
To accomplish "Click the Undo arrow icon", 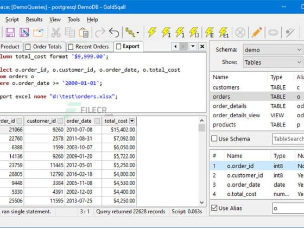I will [114, 33].
